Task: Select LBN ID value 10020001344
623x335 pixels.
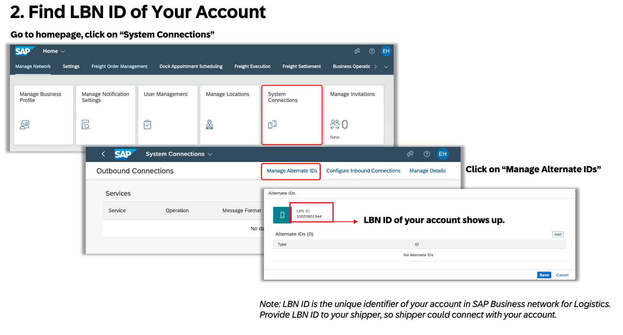Action: coord(309,216)
